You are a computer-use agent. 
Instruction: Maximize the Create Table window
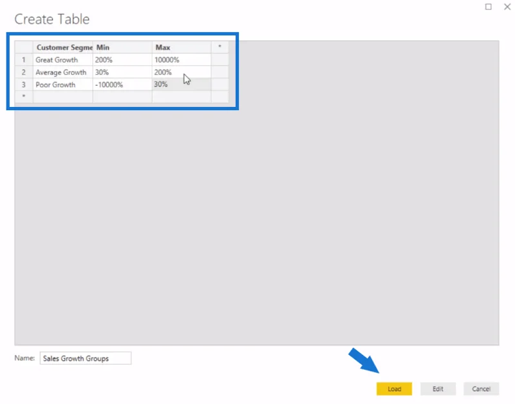pos(489,6)
